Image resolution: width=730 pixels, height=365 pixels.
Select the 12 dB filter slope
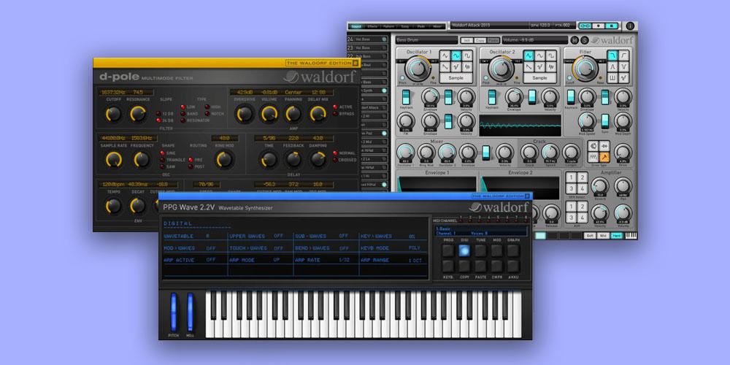pos(160,114)
